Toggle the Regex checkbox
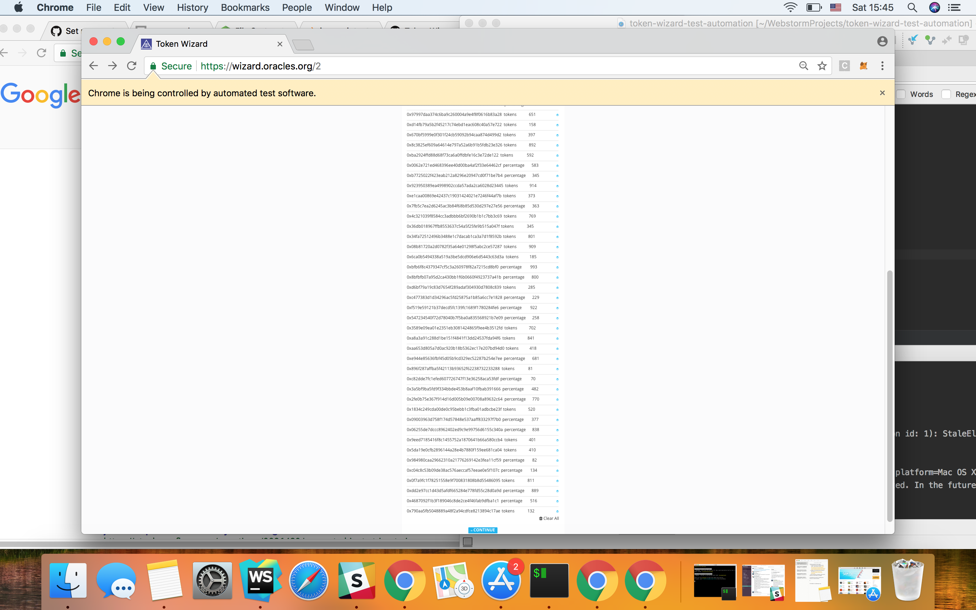 (947, 95)
